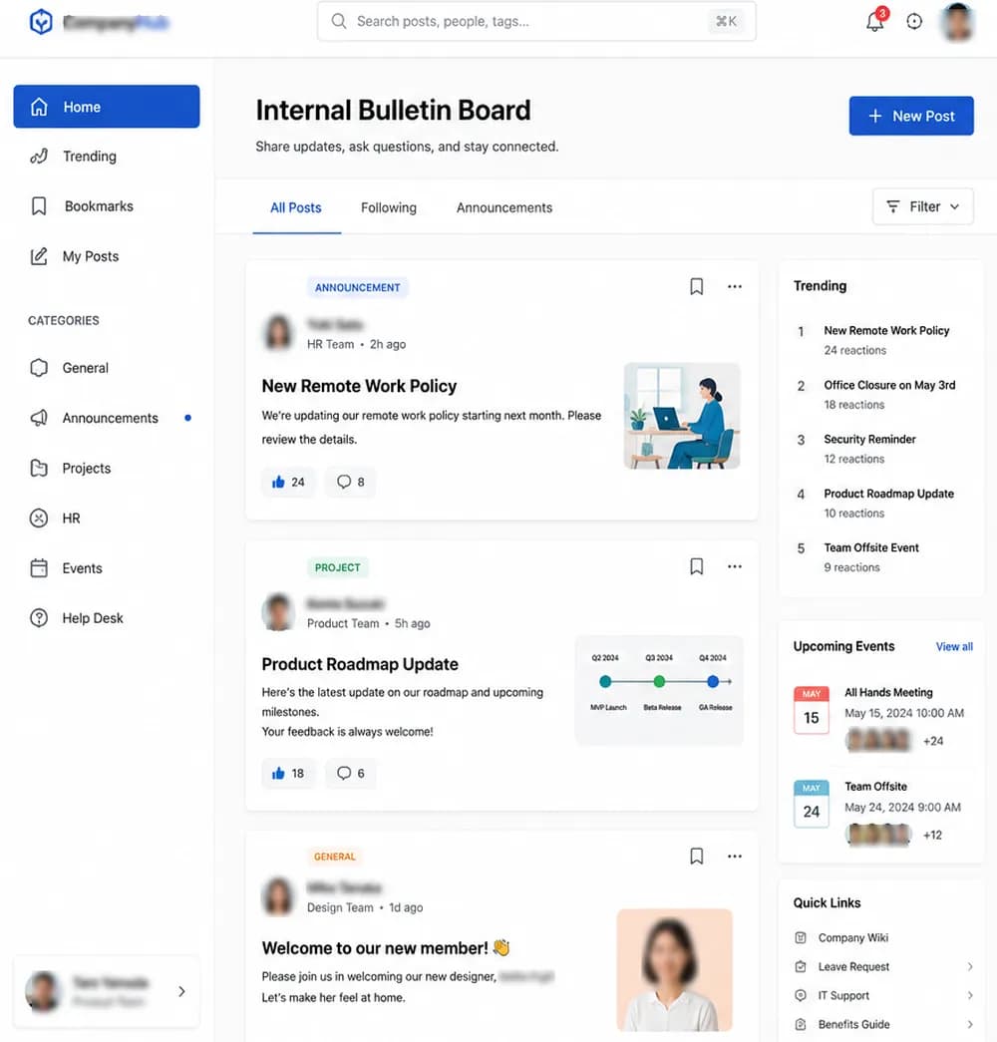Screen dimensions: 997x1042
Task: Expand the user profile card chevron
Action: (x=181, y=991)
